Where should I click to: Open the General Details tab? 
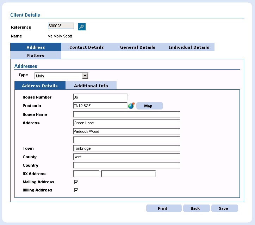[138, 47]
